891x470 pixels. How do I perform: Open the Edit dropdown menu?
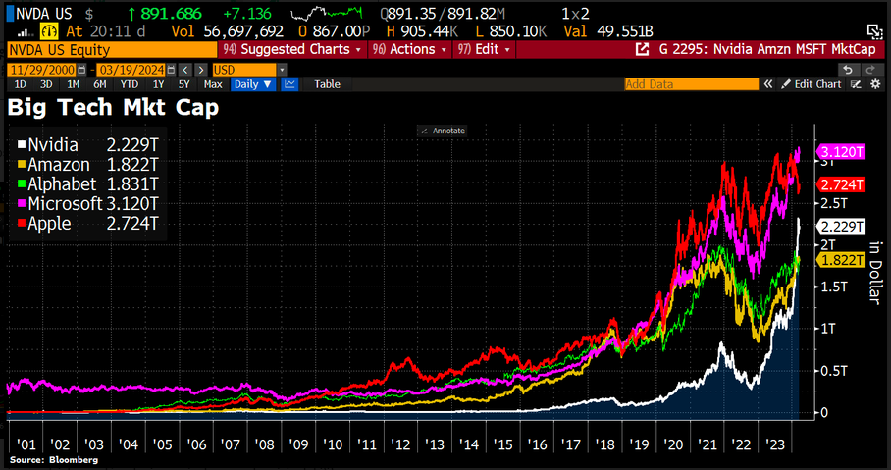(484, 49)
